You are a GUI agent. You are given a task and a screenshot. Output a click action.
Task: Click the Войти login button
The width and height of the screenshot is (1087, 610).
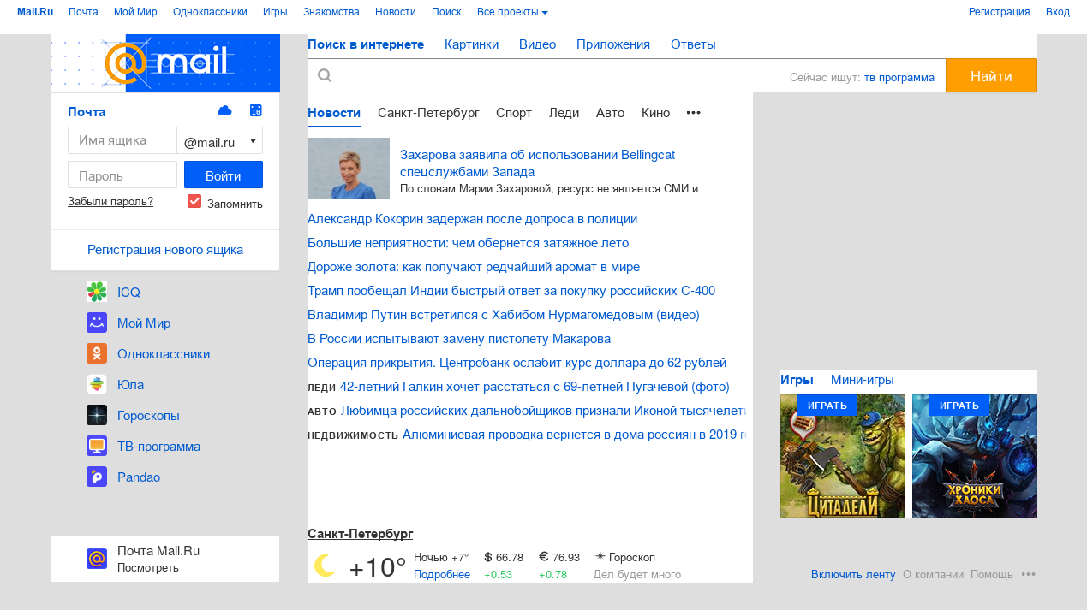click(x=224, y=175)
